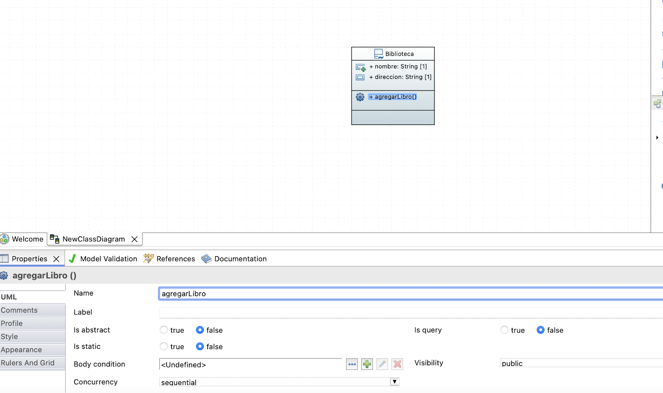Switch to the Model Validation tab
Image resolution: width=663 pixels, height=393 pixels.
pos(103,259)
